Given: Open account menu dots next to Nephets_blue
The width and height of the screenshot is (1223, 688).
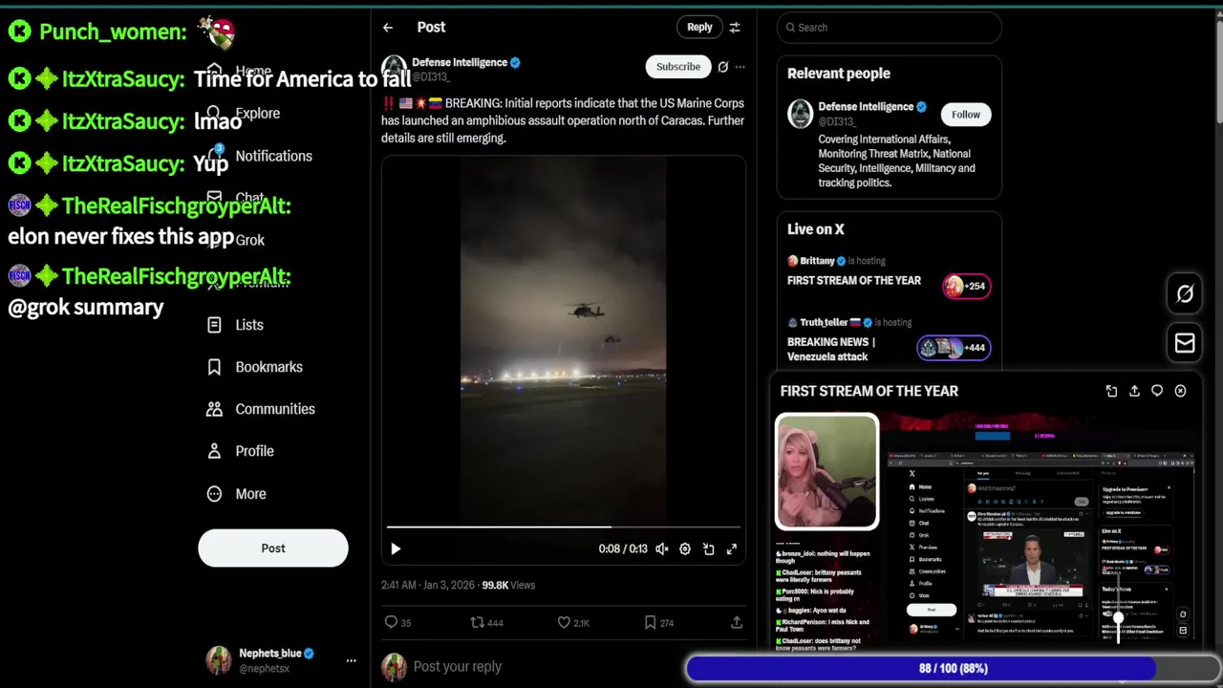Looking at the screenshot, I should (351, 660).
